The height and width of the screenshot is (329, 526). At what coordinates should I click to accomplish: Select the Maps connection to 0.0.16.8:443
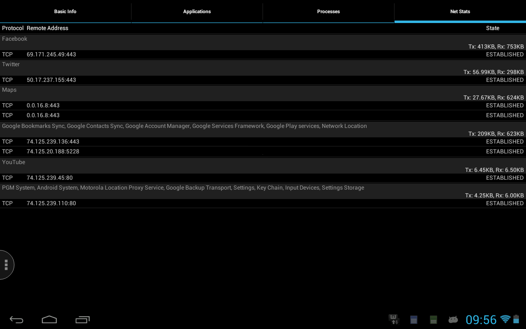(x=164, y=105)
